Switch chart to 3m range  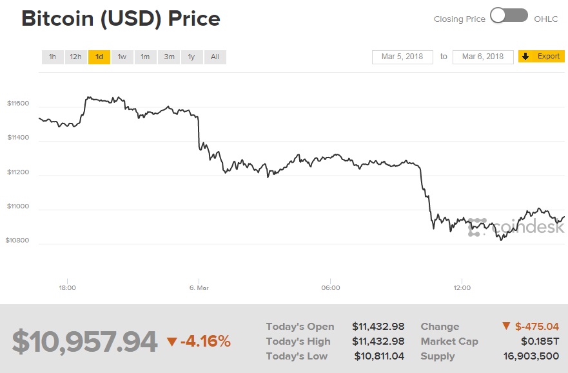click(x=169, y=57)
